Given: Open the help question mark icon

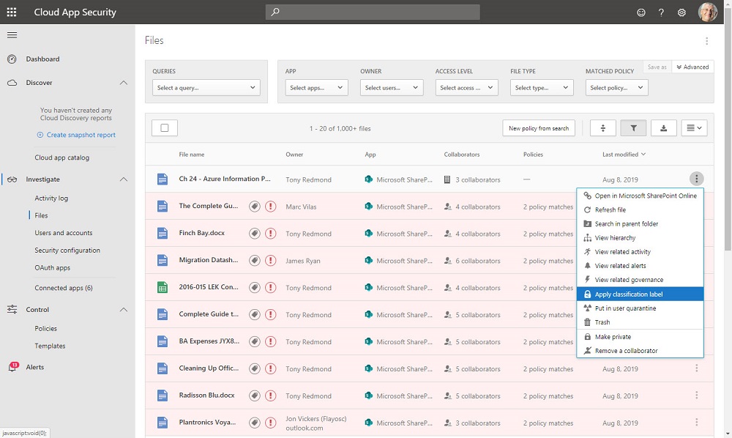Looking at the screenshot, I should tap(661, 12).
